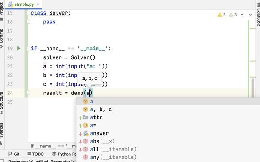The image size is (260, 162).
Task: Click the editor vertical scrollbar thumb
Action: tap(253, 87)
